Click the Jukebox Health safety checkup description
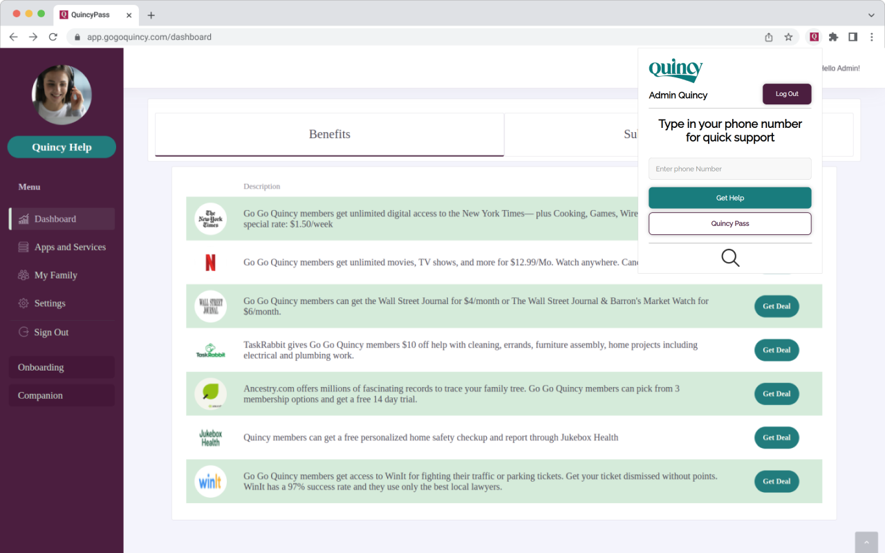Screen dimensions: 885x553 pos(431,438)
